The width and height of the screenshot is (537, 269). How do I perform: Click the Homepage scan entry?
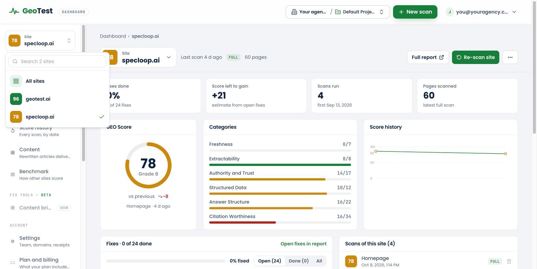click(x=428, y=261)
